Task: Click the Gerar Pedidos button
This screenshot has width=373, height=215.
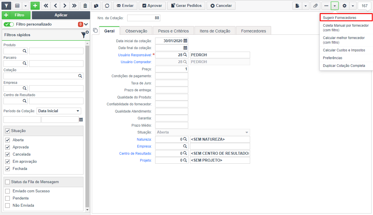Action: click(186, 6)
